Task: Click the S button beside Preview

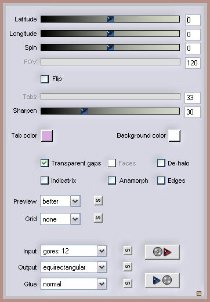Action: (98, 201)
